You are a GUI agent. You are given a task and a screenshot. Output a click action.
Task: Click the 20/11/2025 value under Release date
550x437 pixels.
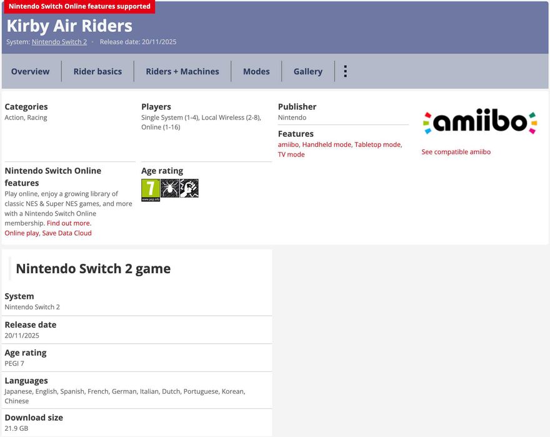click(22, 335)
